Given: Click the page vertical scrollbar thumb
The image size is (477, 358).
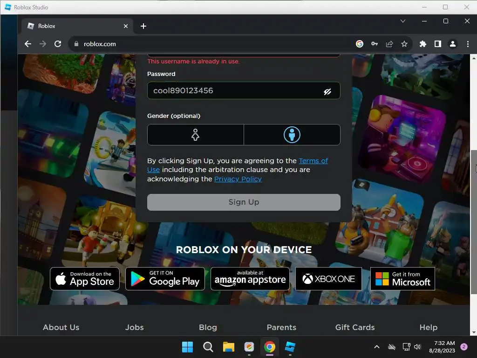Looking at the screenshot, I should (474, 222).
